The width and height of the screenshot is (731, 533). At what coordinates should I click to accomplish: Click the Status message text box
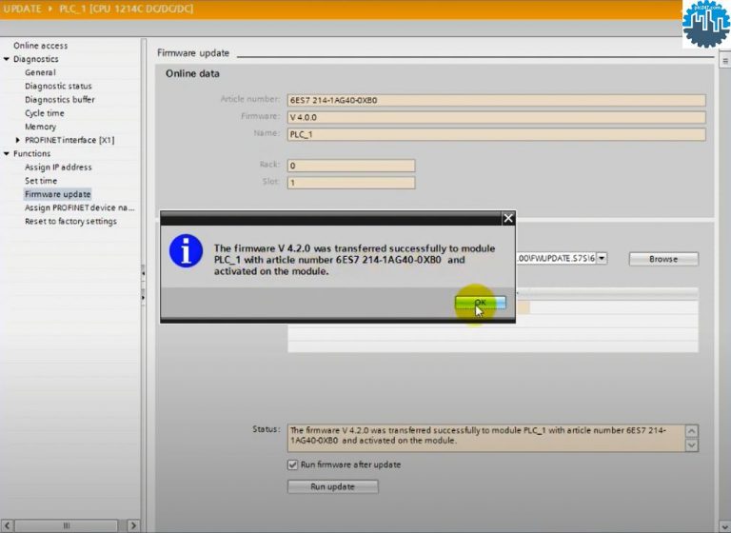click(487, 438)
